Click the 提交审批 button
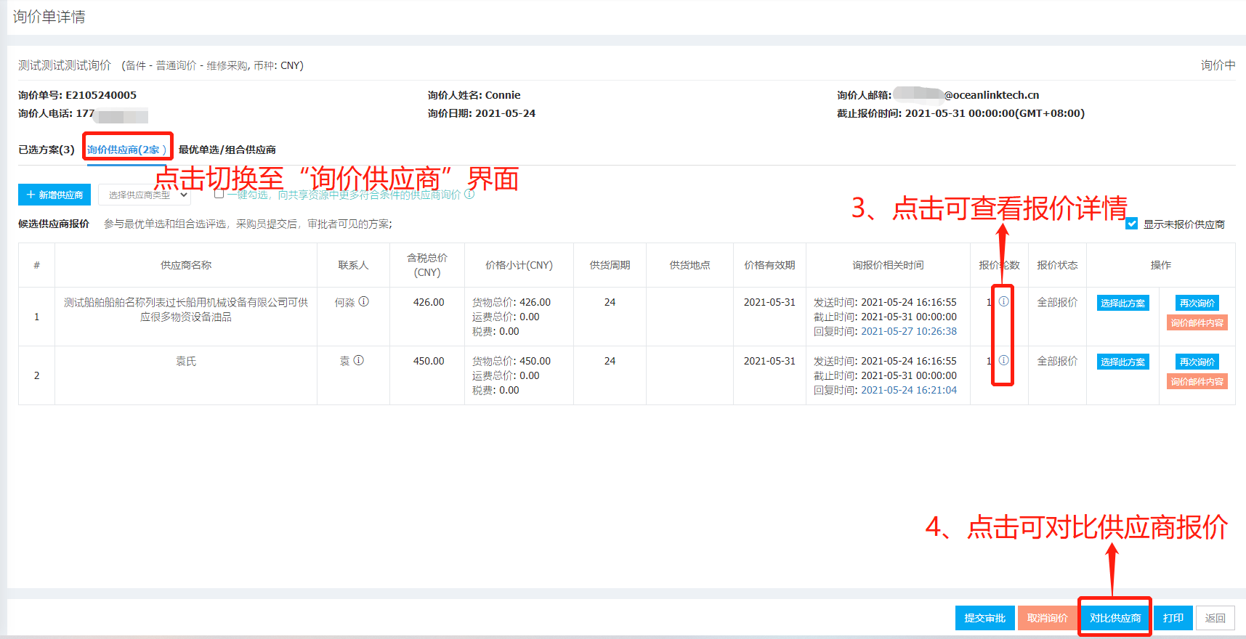 [x=984, y=618]
